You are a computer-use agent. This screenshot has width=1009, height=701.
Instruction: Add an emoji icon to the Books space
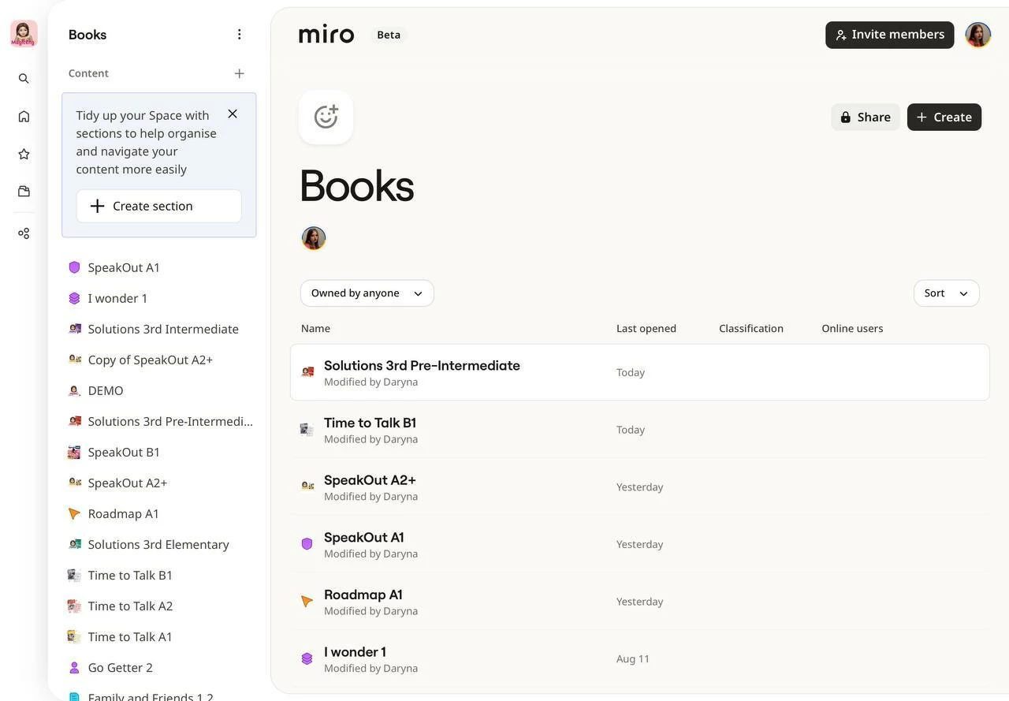(x=326, y=117)
